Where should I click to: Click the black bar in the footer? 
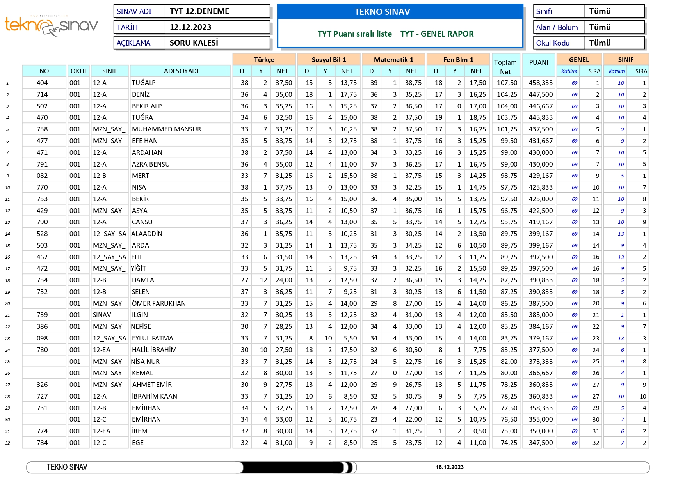[x=293, y=467]
